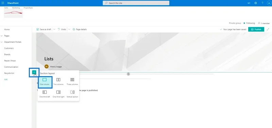Click the site logo image
The image size is (272, 128).
tap(13, 13)
